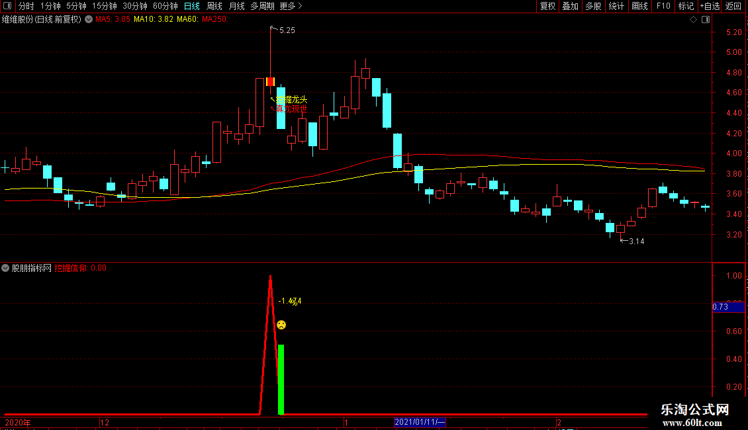Image resolution: width=748 pixels, height=430 pixels.
Task: Open the 多周期 multi-period view
Action: 262,6
